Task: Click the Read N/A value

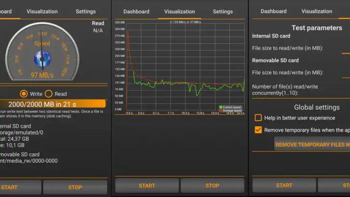Action: click(x=98, y=30)
